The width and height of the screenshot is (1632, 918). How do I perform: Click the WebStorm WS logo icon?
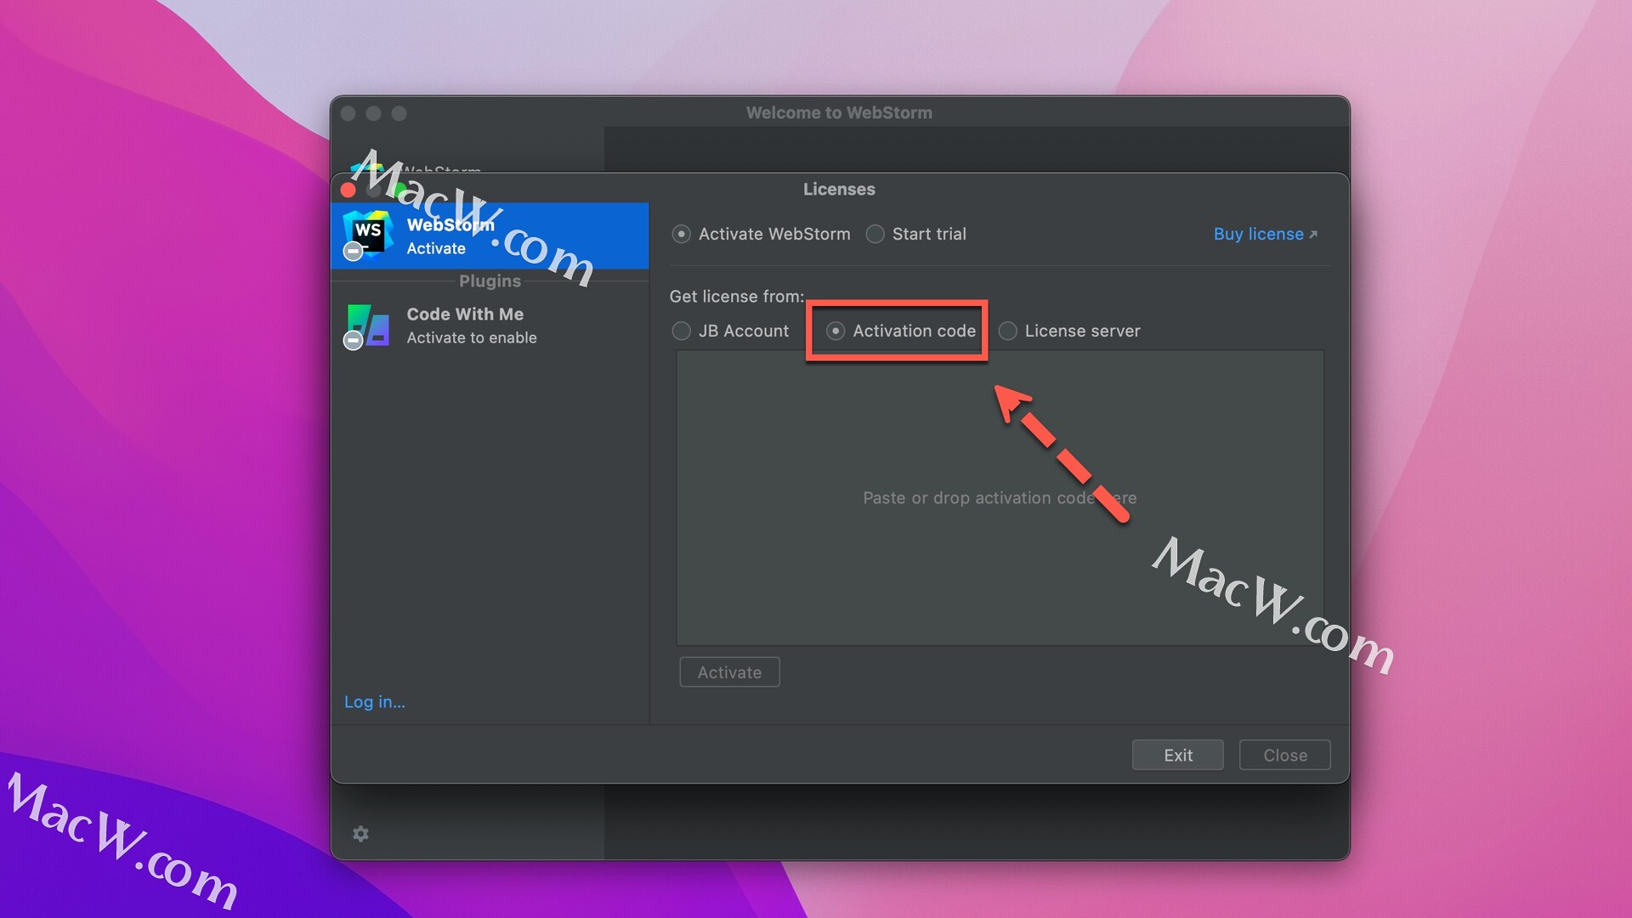(368, 234)
